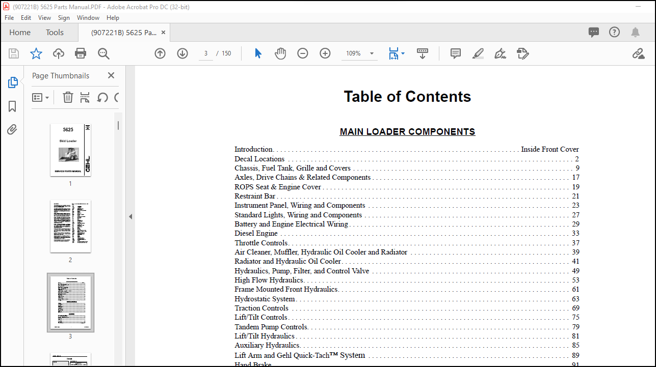This screenshot has width=656, height=367.
Task: Select the highlight text tool
Action: [x=478, y=53]
